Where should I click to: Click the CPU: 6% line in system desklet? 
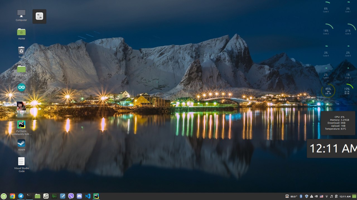pyautogui.click(x=340, y=117)
